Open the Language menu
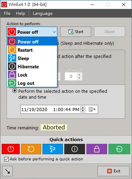 coord(43,13)
